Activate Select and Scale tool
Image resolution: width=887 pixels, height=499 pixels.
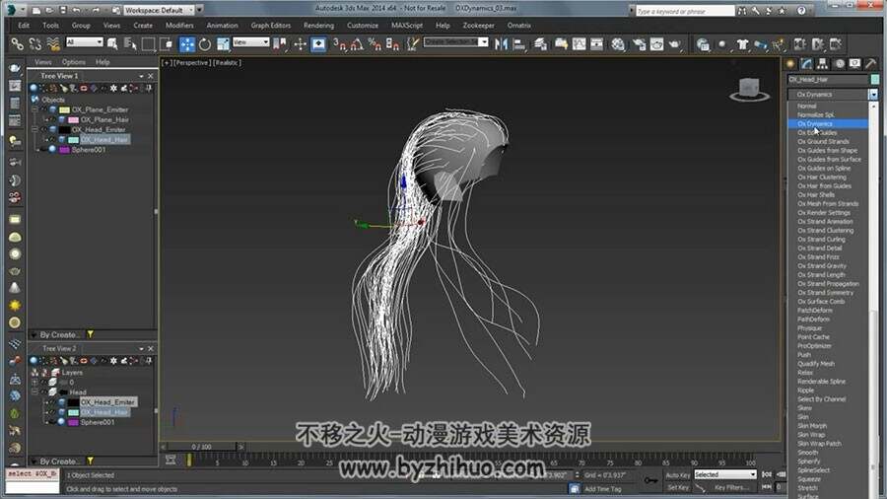pyautogui.click(x=223, y=44)
